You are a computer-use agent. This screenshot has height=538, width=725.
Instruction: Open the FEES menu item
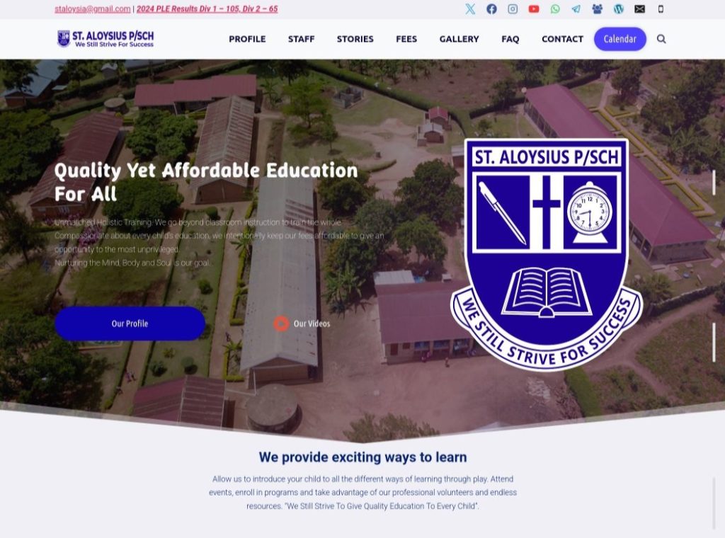pos(406,39)
